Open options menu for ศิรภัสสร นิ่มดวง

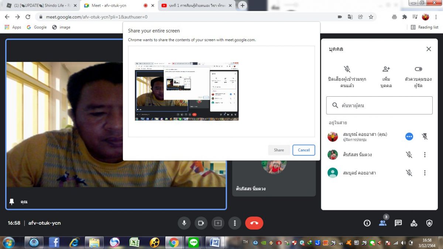[x=425, y=155]
